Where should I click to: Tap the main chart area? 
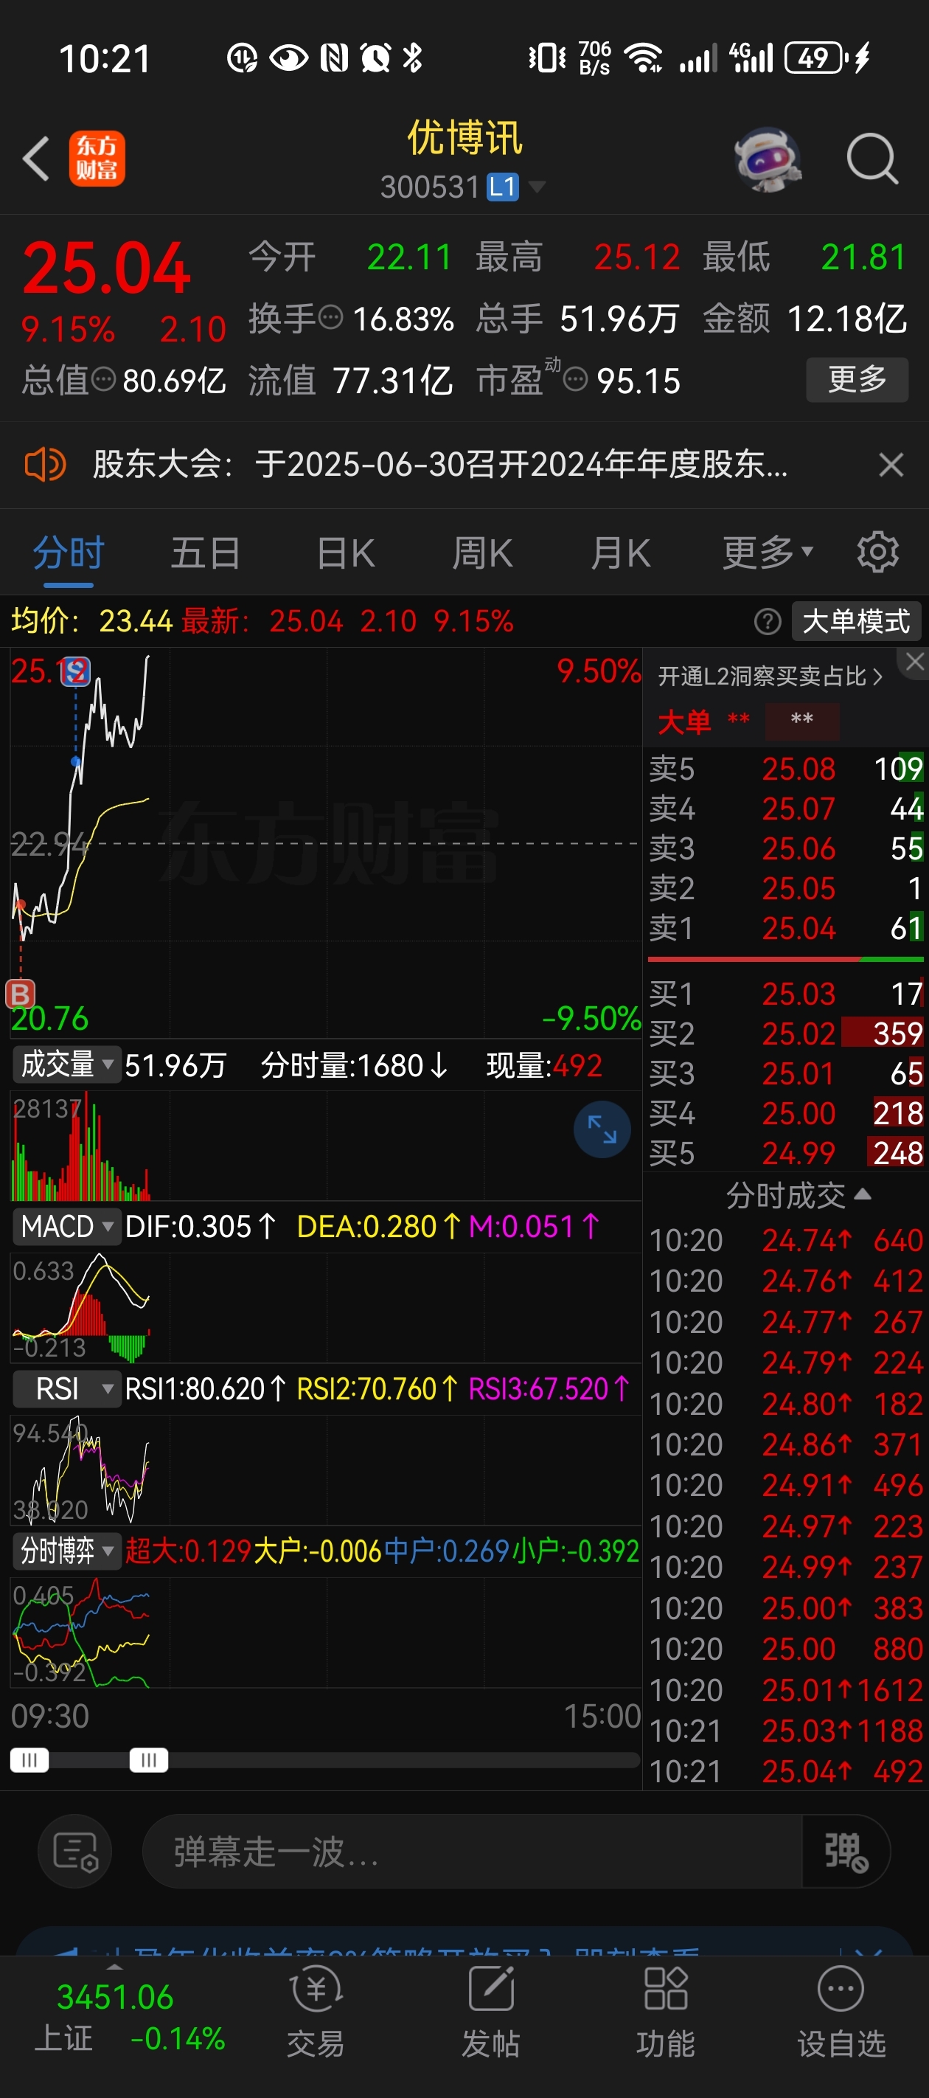(x=326, y=843)
